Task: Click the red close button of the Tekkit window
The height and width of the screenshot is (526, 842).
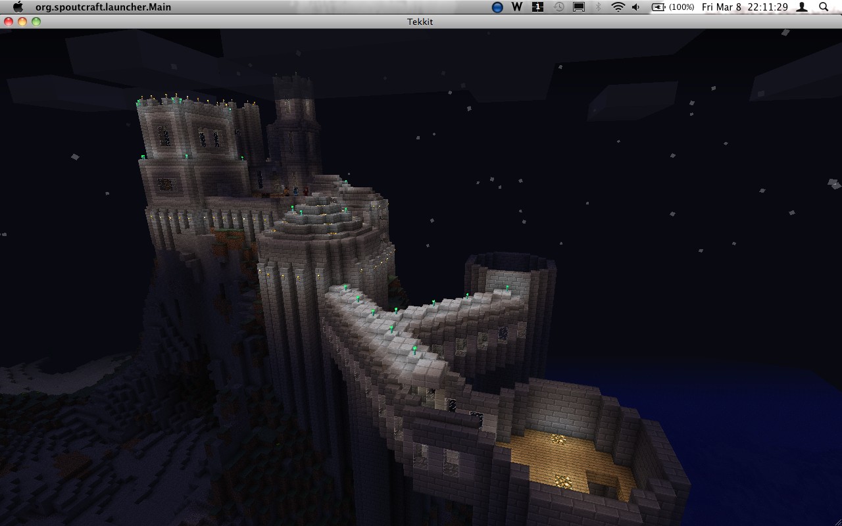Action: (x=8, y=21)
